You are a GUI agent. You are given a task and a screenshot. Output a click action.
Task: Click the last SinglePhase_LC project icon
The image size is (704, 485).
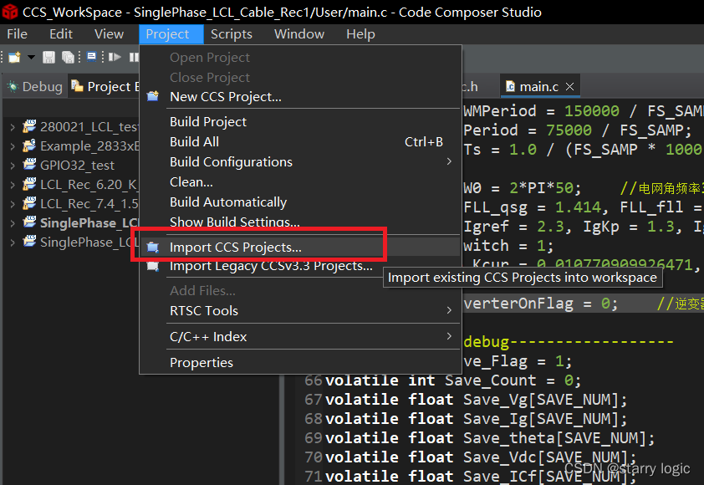pyautogui.click(x=29, y=242)
